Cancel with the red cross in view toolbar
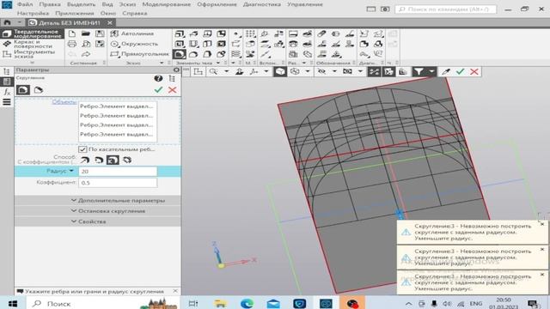The width and height of the screenshot is (550, 309). click(x=474, y=72)
